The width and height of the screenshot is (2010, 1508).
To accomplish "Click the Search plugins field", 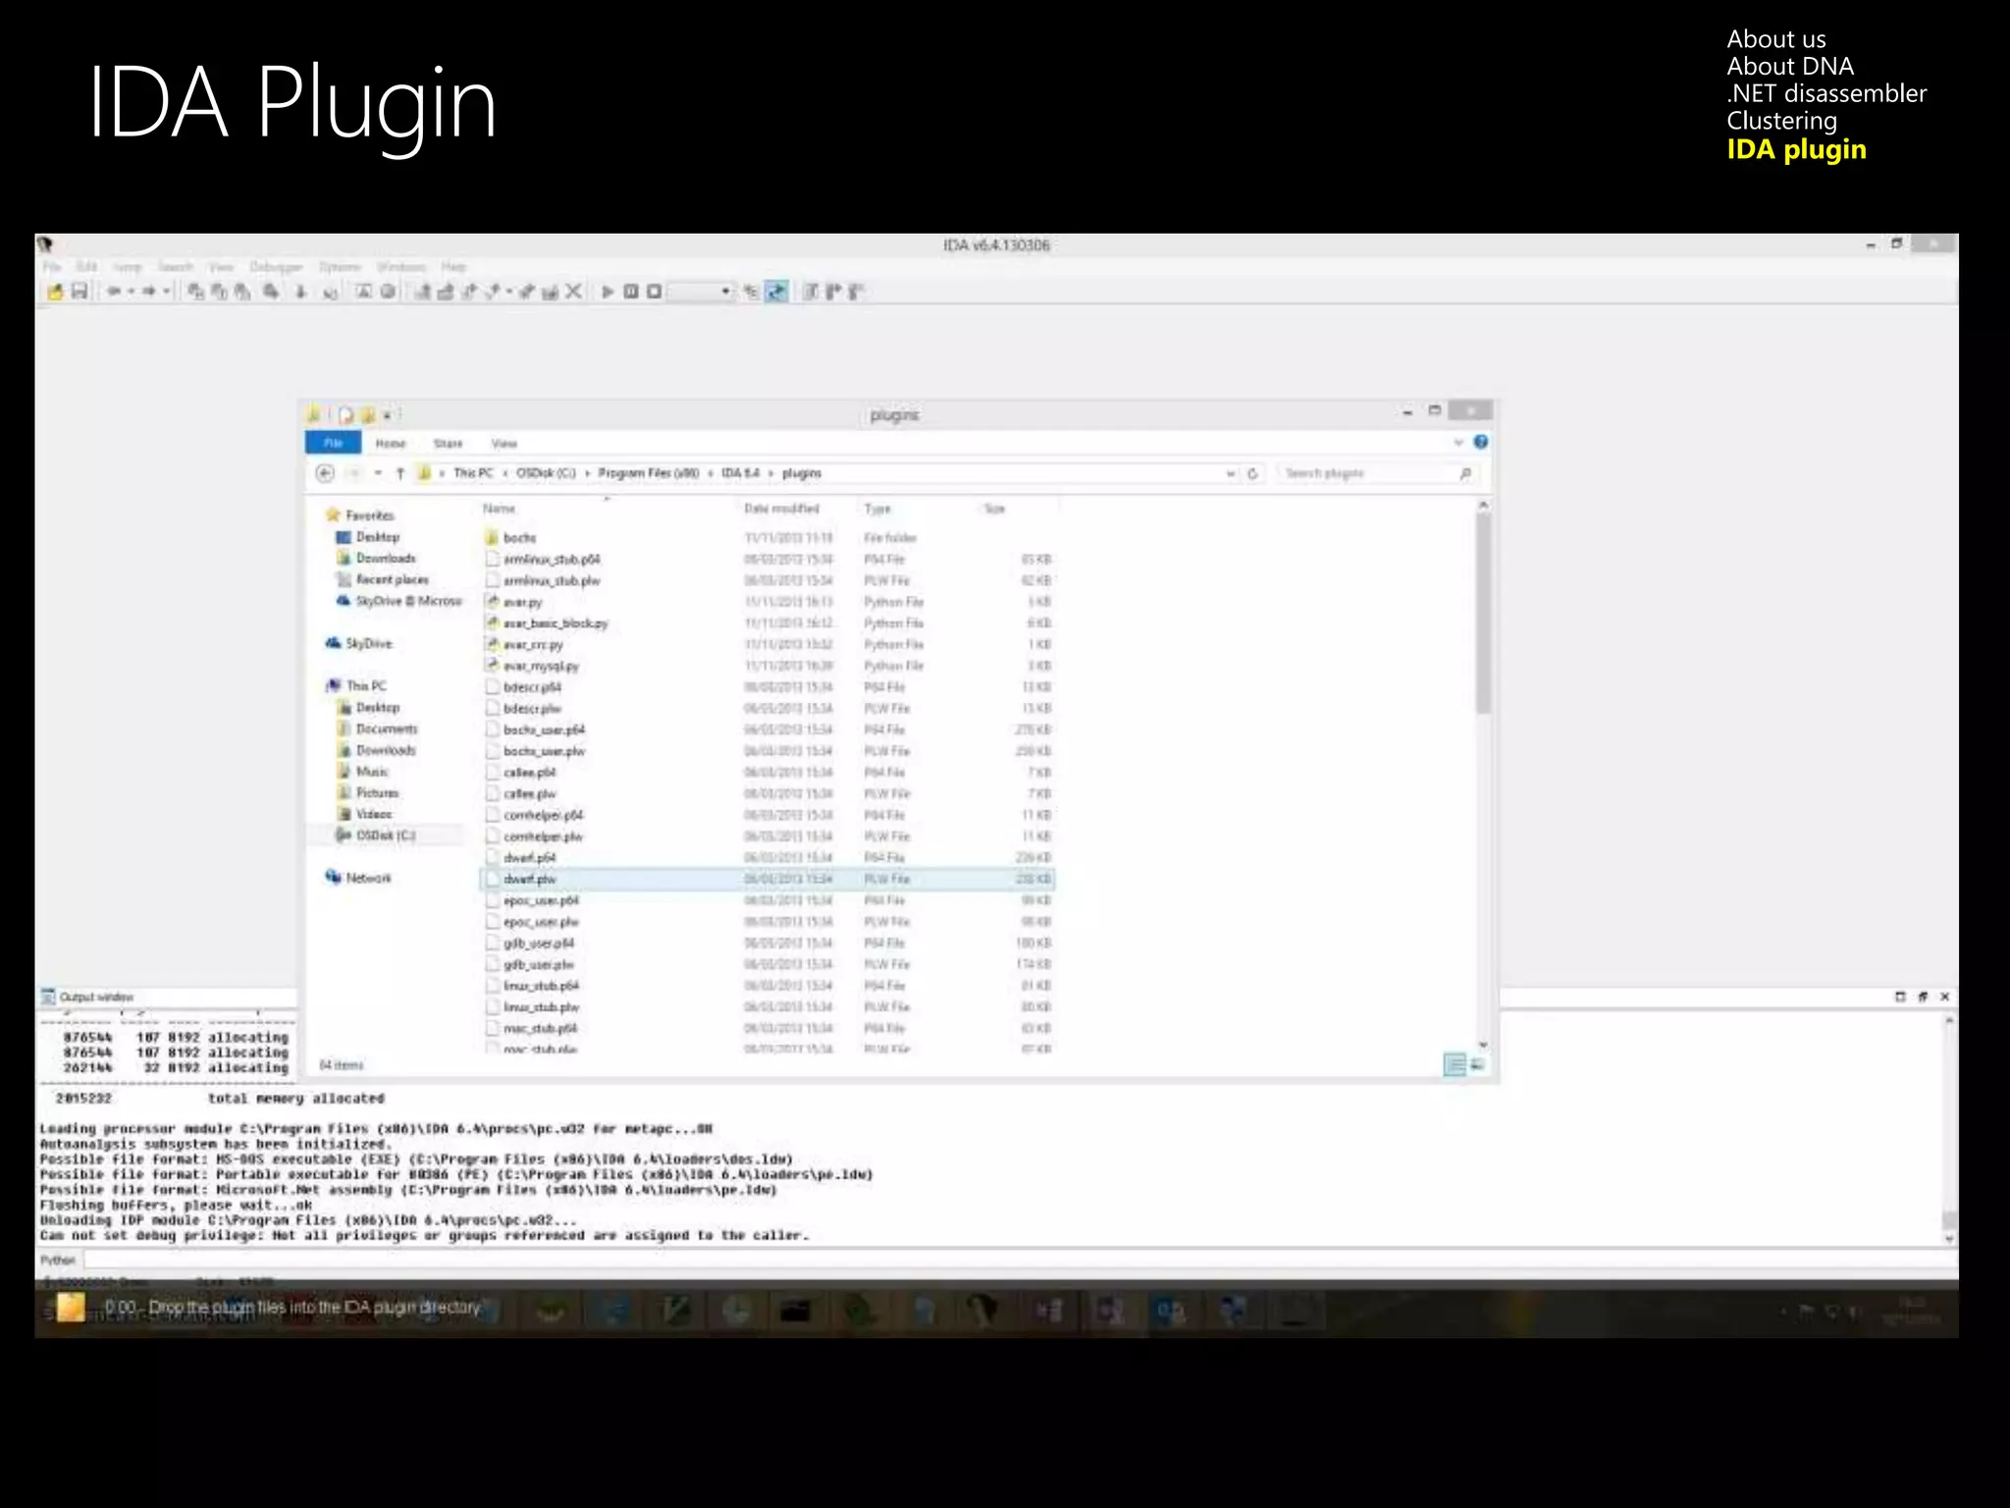I will click(1376, 473).
